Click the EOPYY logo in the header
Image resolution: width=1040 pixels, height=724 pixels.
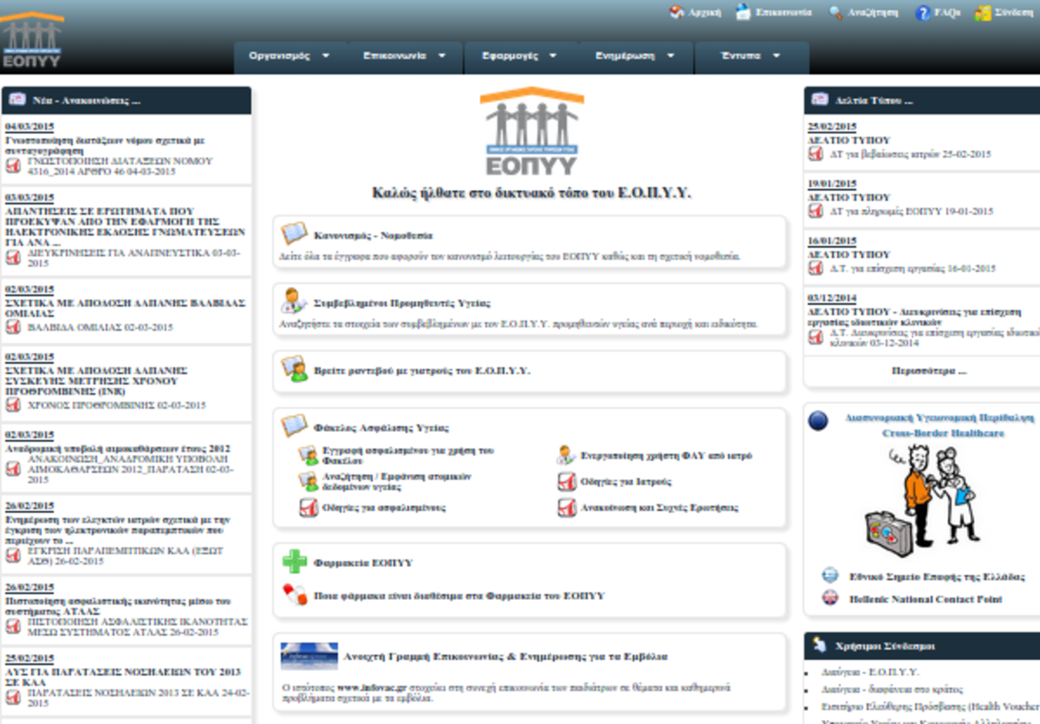pos(32,41)
